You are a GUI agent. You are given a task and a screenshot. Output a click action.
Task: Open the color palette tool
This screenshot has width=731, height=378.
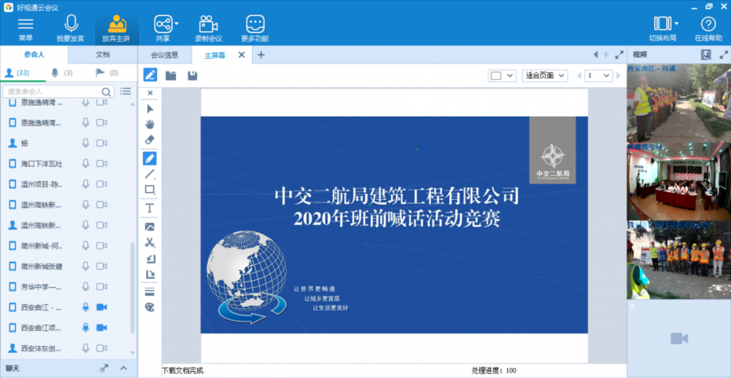[150, 307]
